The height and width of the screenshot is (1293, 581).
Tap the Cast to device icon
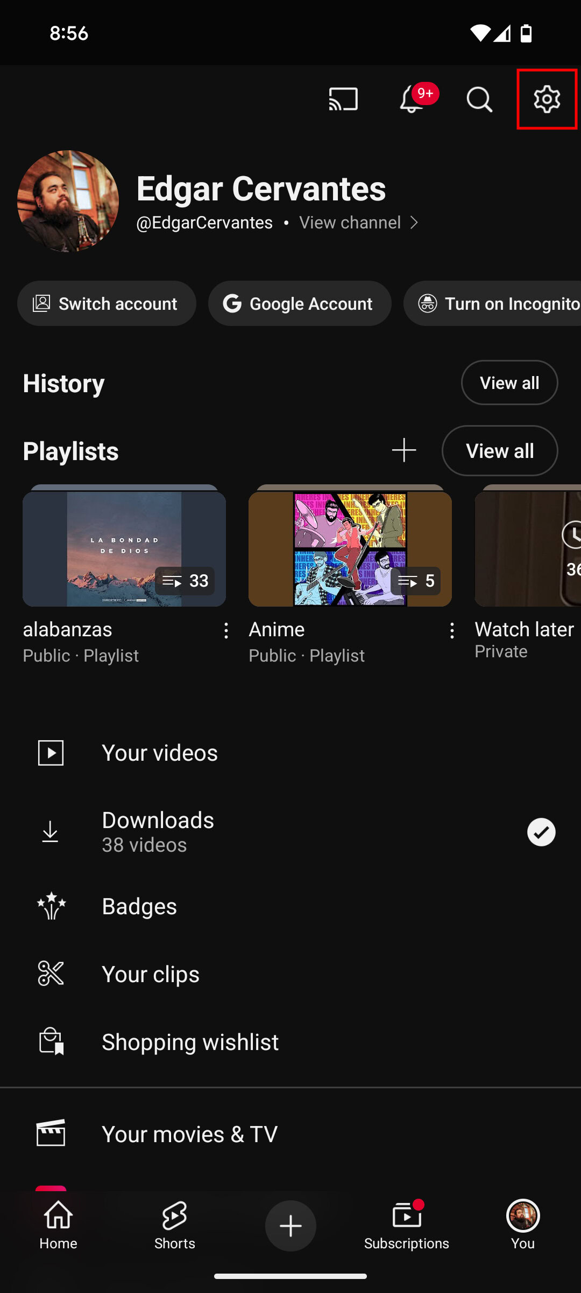[343, 99]
